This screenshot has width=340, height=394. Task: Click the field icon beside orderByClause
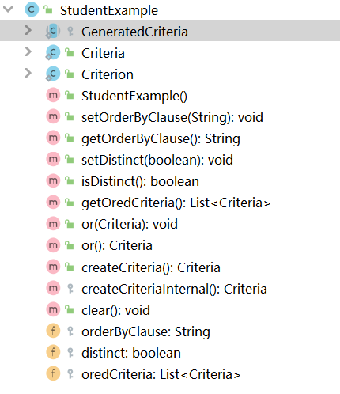pos(53,331)
